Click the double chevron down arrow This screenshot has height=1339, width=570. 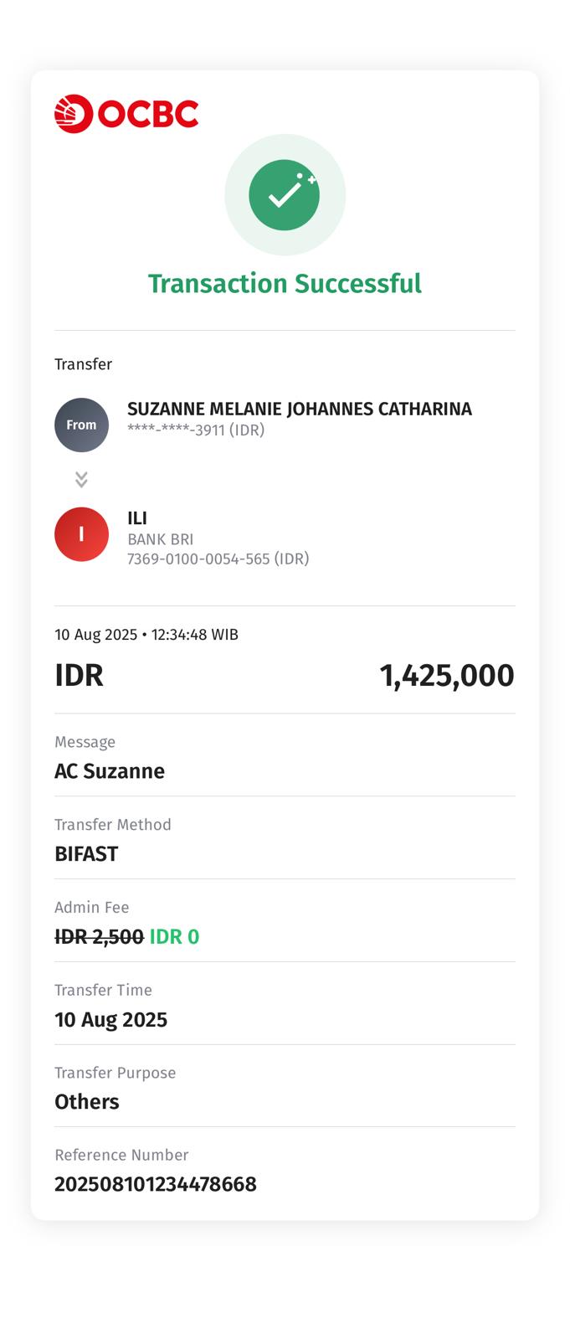[x=81, y=479]
